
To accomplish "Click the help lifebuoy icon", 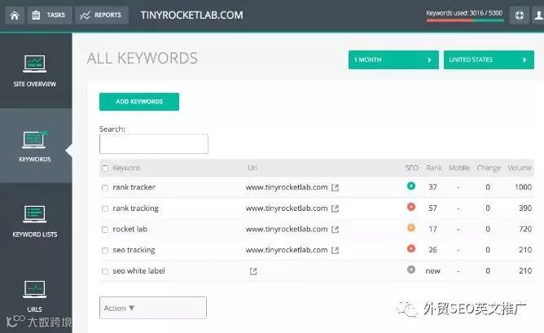I will 519,15.
